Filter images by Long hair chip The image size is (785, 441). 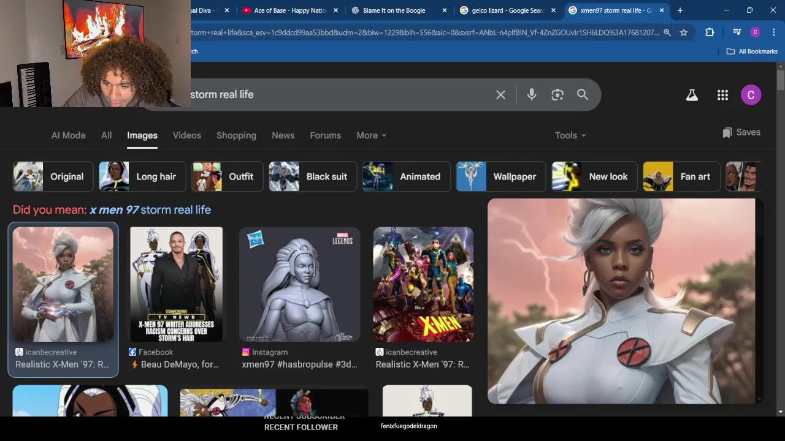(142, 176)
